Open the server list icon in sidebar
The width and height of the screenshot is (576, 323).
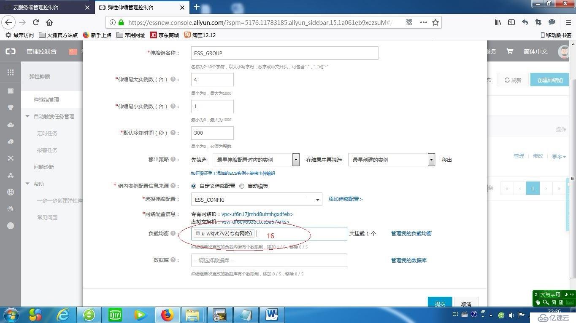click(11, 91)
